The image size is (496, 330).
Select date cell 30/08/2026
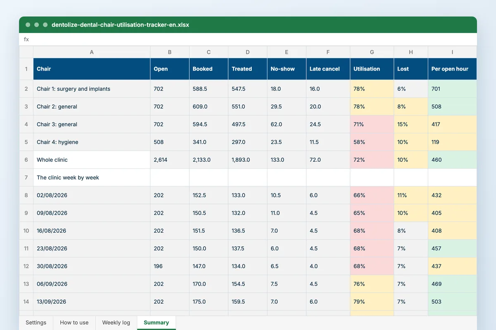(92, 266)
